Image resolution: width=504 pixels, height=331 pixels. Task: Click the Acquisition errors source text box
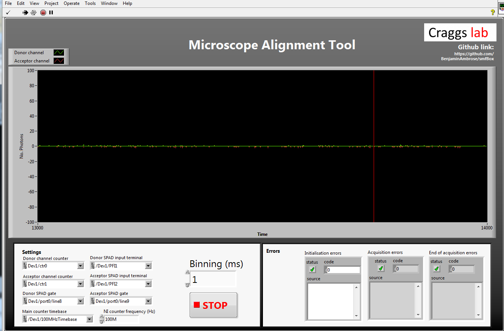pos(392,300)
